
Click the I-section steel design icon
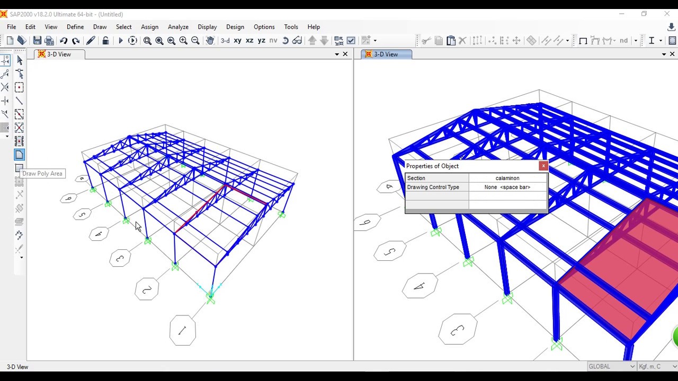(x=652, y=41)
